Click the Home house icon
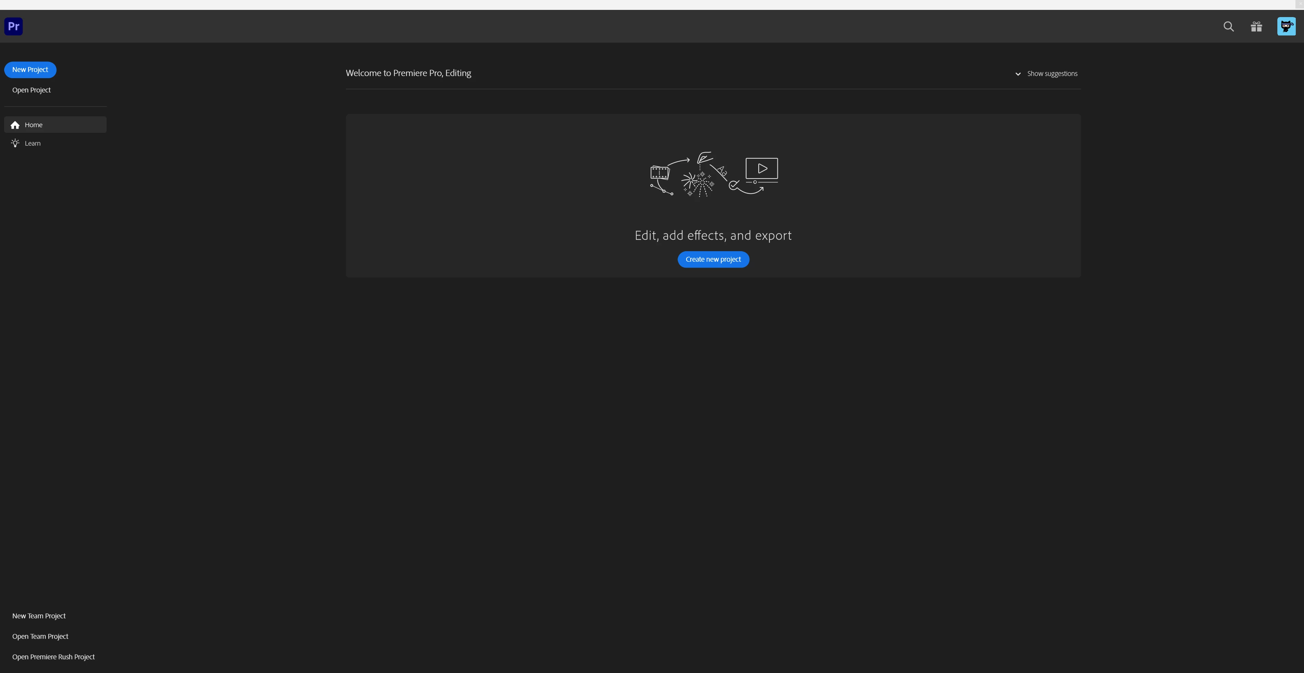 coord(15,125)
